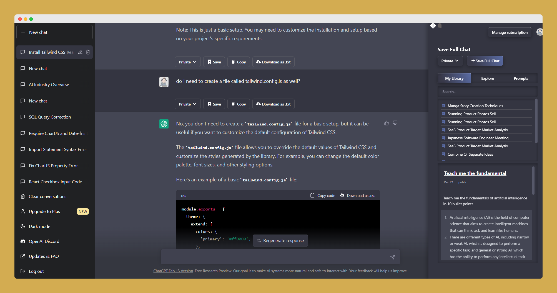Click the Log out arrow icon

pos(23,271)
